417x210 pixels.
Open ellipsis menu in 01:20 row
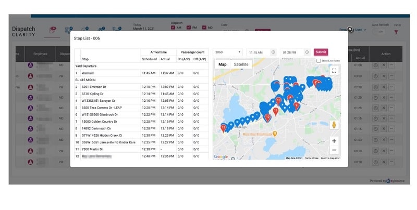[x=391, y=98]
